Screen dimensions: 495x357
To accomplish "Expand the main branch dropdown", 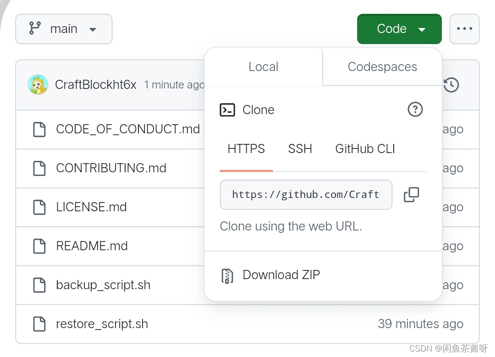I will pos(64,29).
